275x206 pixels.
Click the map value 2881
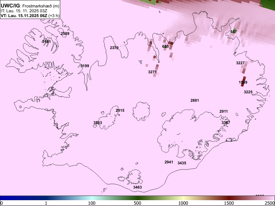(x=195, y=100)
